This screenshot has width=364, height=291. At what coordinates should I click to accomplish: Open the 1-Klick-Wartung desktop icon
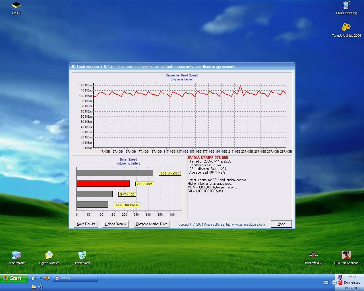coord(346,8)
